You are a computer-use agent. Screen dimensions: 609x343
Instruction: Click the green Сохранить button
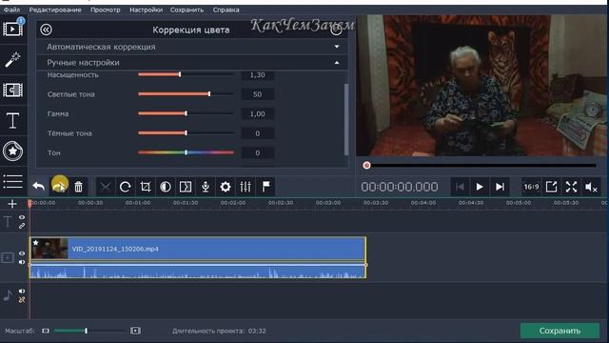560,331
